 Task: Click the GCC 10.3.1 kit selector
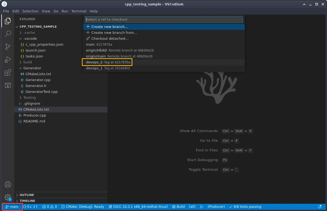[x=138, y=207]
